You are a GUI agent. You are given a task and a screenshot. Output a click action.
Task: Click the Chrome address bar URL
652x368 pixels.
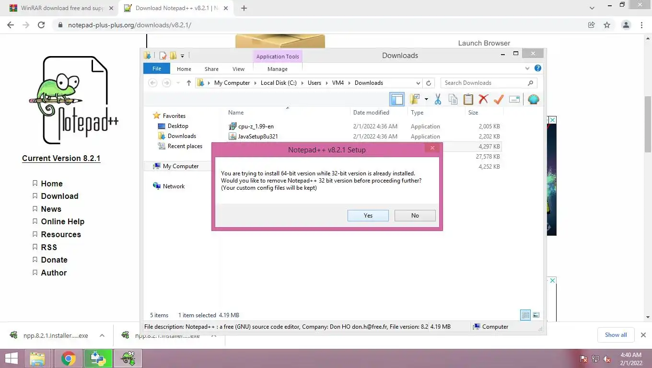coord(129,25)
